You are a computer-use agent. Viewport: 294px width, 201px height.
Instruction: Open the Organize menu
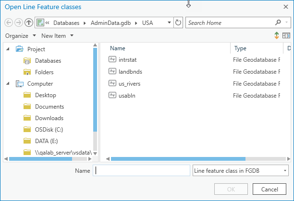pos(21,36)
